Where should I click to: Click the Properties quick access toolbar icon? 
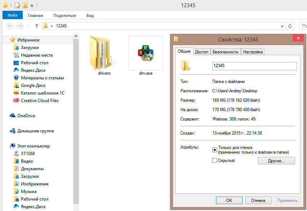[x=17, y=5]
